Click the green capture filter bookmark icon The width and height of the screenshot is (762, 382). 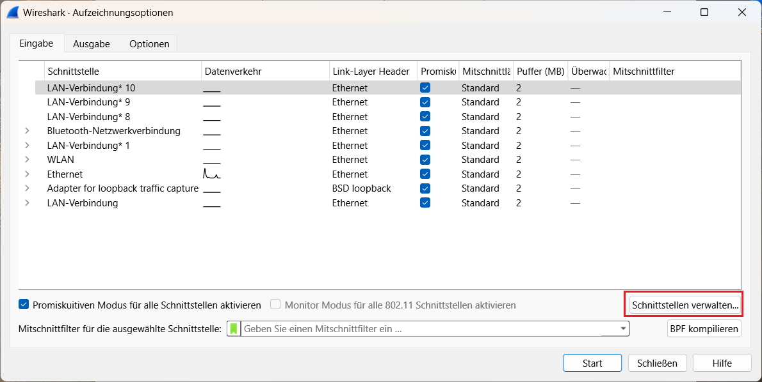click(234, 328)
